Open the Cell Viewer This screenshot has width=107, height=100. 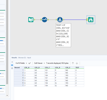coord(38,63)
